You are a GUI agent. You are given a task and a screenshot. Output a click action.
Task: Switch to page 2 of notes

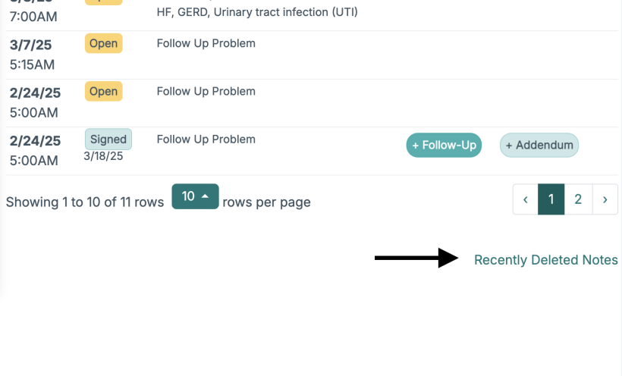[x=578, y=199]
